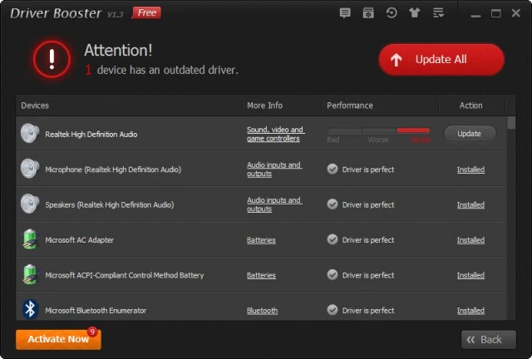Click the Action column header
This screenshot has height=359, width=532.
(471, 106)
